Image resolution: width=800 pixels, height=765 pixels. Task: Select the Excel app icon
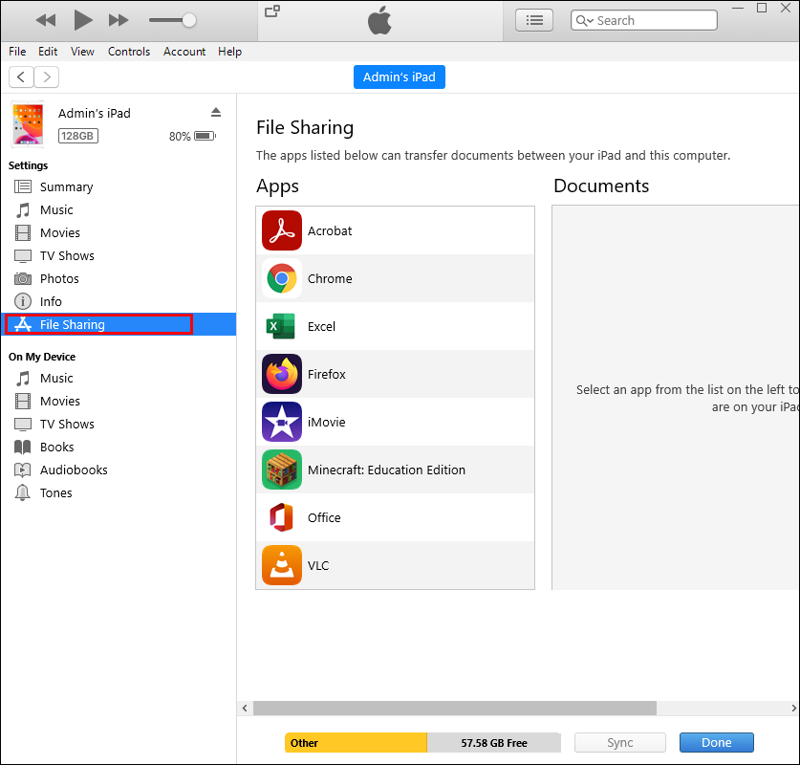pos(282,326)
